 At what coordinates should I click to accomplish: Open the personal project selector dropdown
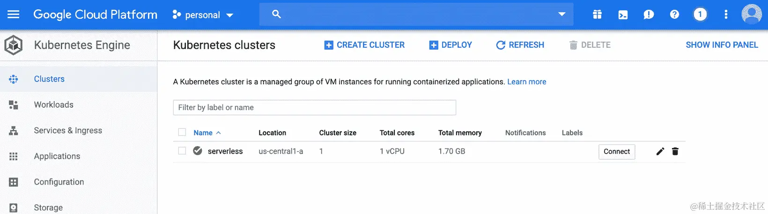click(x=203, y=15)
